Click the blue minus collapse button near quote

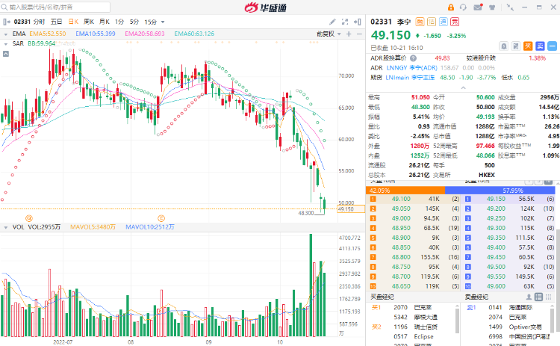(x=553, y=46)
